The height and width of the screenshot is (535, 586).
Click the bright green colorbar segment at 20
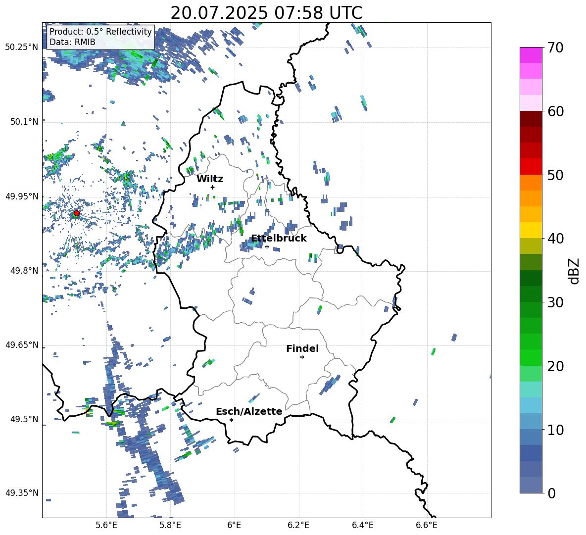click(531, 357)
